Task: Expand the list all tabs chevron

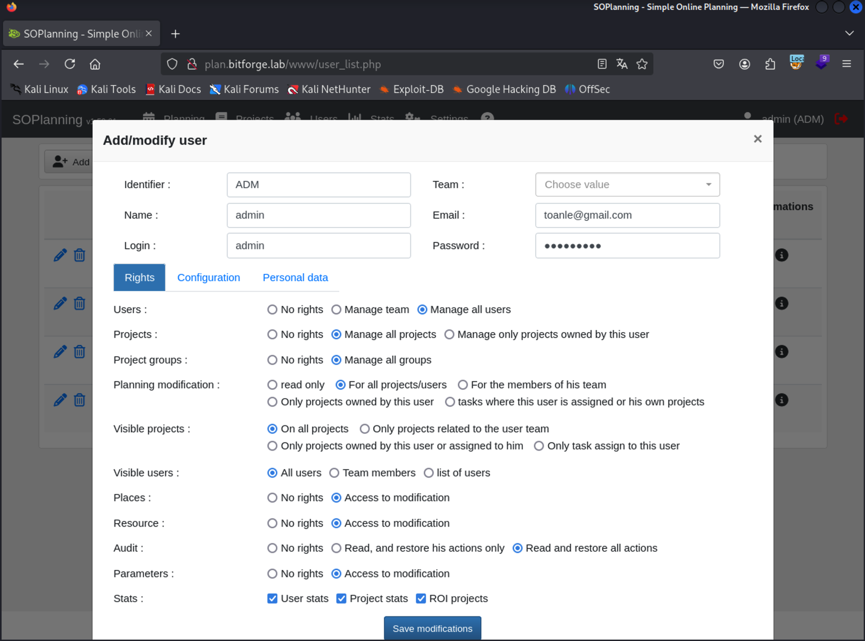Action: click(849, 33)
